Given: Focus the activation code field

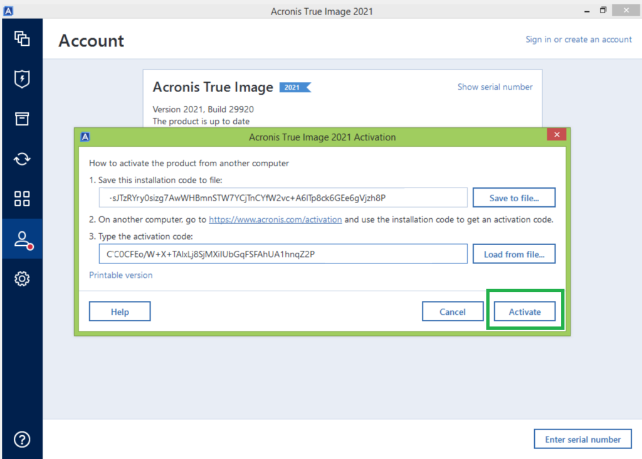Looking at the screenshot, I should pyautogui.click(x=283, y=255).
